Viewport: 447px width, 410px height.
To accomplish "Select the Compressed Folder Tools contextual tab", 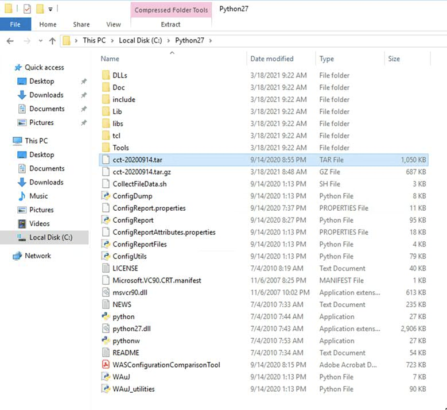I will 171,10.
